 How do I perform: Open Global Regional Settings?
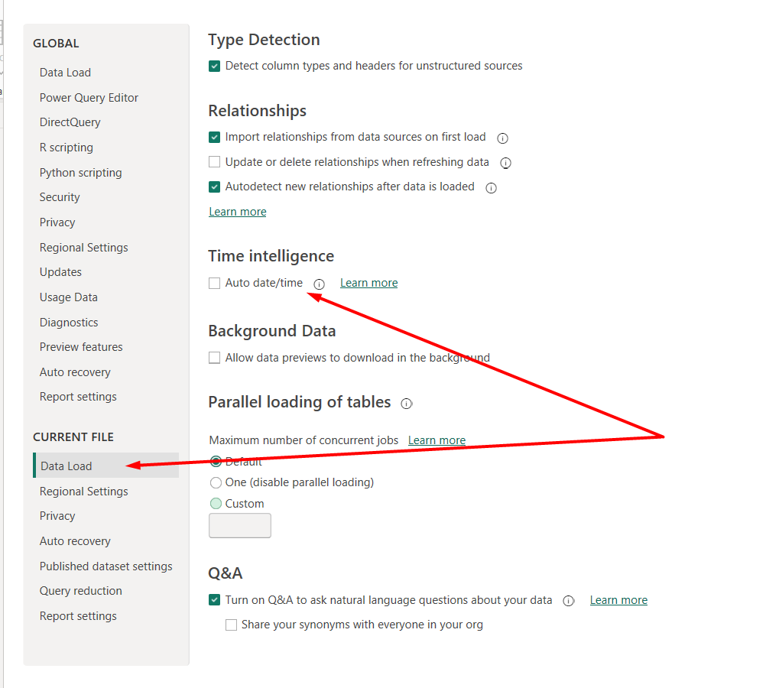tap(83, 248)
